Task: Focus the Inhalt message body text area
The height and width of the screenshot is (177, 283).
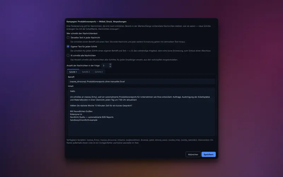Action: tap(141, 112)
